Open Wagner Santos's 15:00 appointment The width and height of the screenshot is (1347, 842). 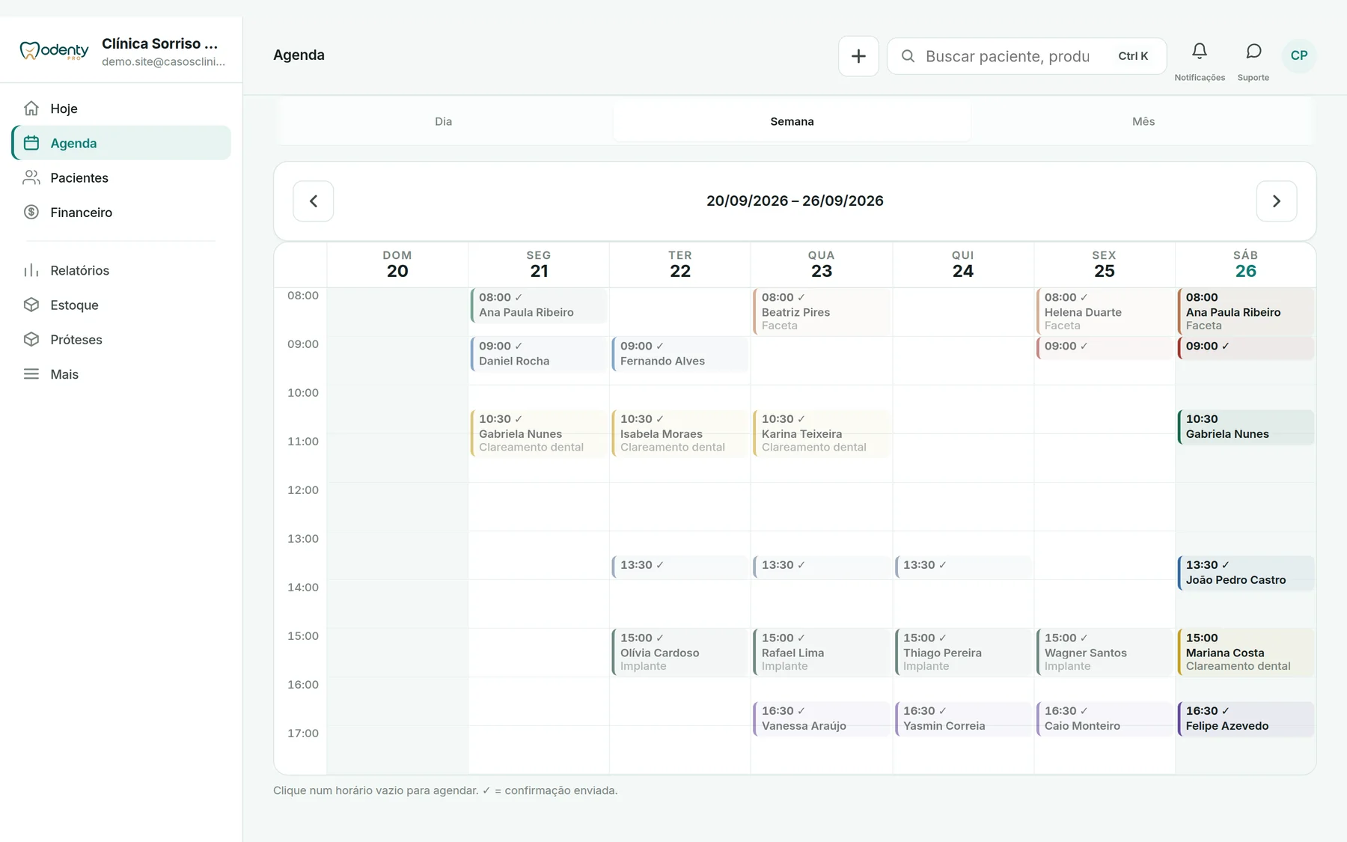point(1105,652)
